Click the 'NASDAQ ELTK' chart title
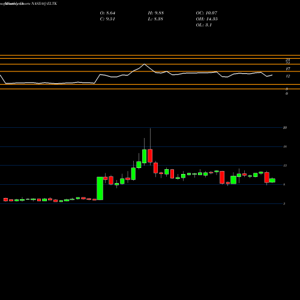 [x=44, y=4]
